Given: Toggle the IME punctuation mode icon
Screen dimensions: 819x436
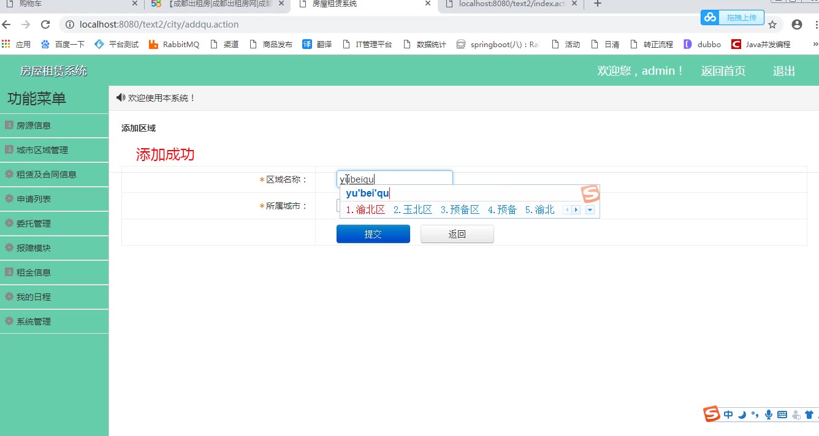Looking at the screenshot, I should [x=755, y=415].
